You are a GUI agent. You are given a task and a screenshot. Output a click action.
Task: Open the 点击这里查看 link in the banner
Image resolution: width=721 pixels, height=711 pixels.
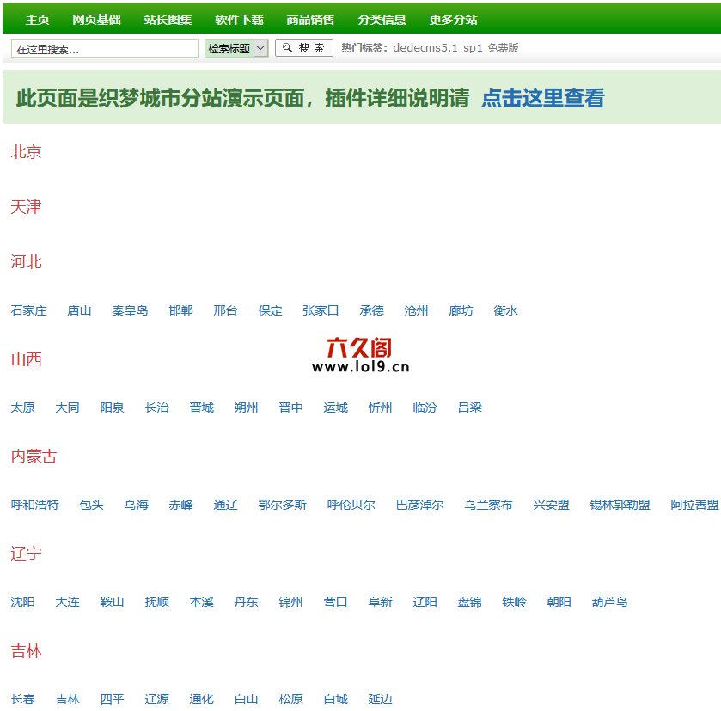click(542, 98)
